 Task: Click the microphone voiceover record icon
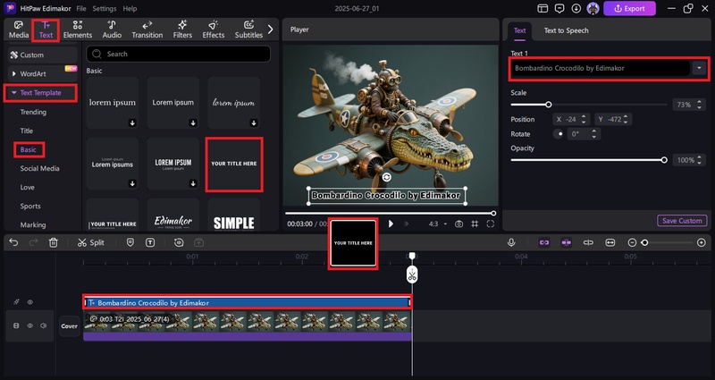[x=512, y=242]
